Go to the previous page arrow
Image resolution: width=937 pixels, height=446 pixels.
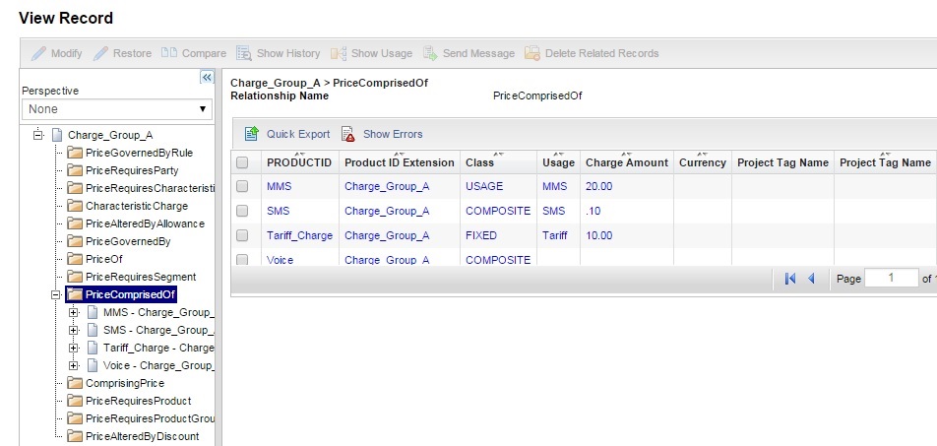(x=812, y=279)
